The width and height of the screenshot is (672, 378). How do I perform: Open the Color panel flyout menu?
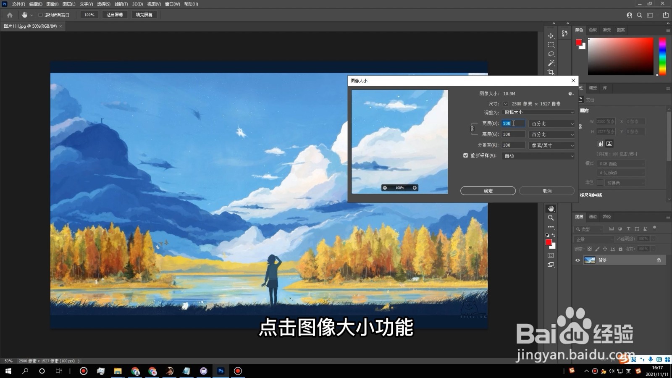668,30
